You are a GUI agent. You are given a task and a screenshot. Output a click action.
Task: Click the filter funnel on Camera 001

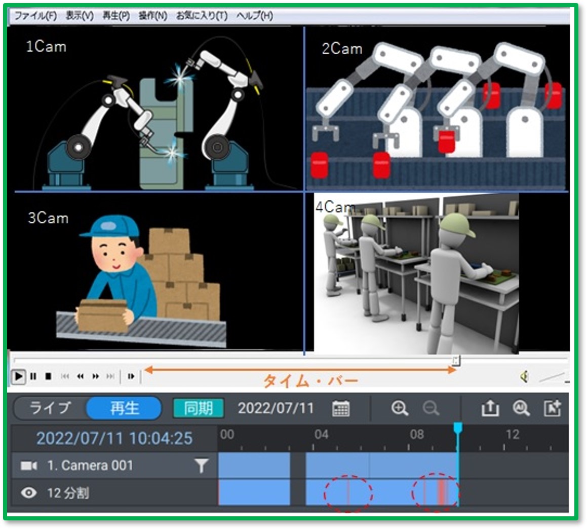(x=201, y=466)
